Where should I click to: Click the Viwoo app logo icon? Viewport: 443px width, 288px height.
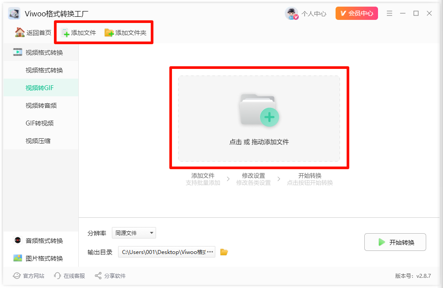pyautogui.click(x=14, y=13)
